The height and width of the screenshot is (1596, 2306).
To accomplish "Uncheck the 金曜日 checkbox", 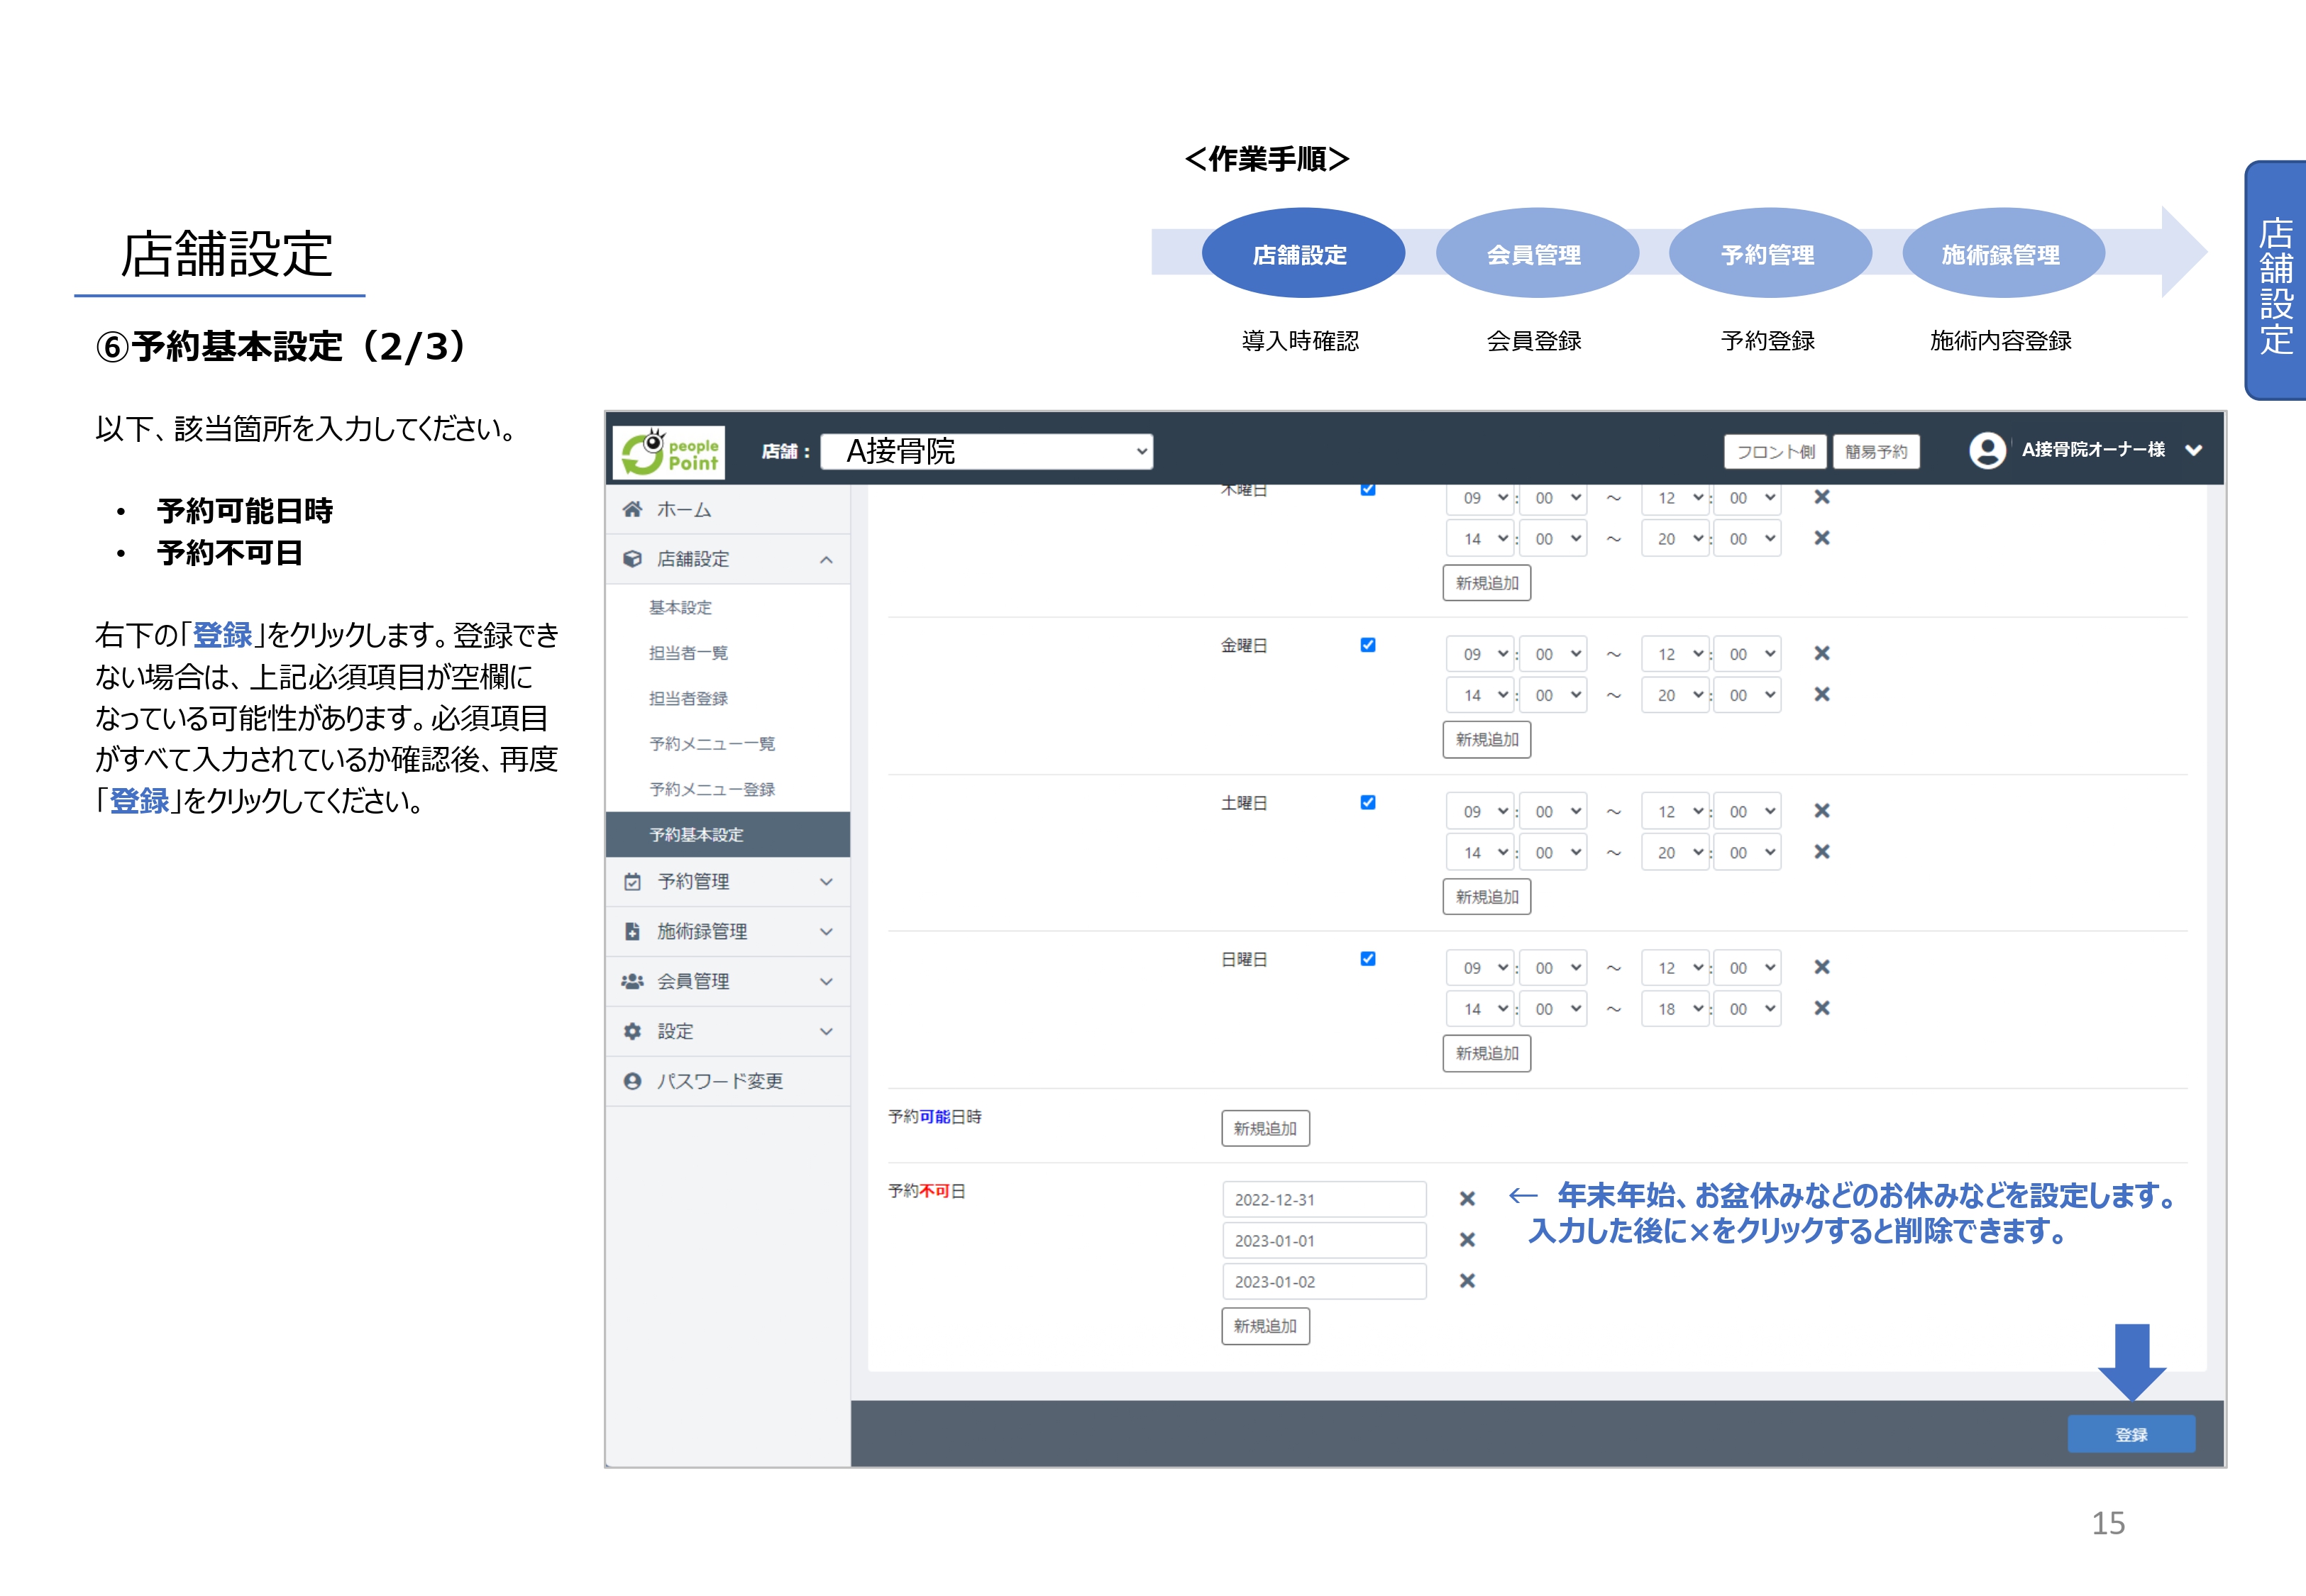I will 1367,646.
